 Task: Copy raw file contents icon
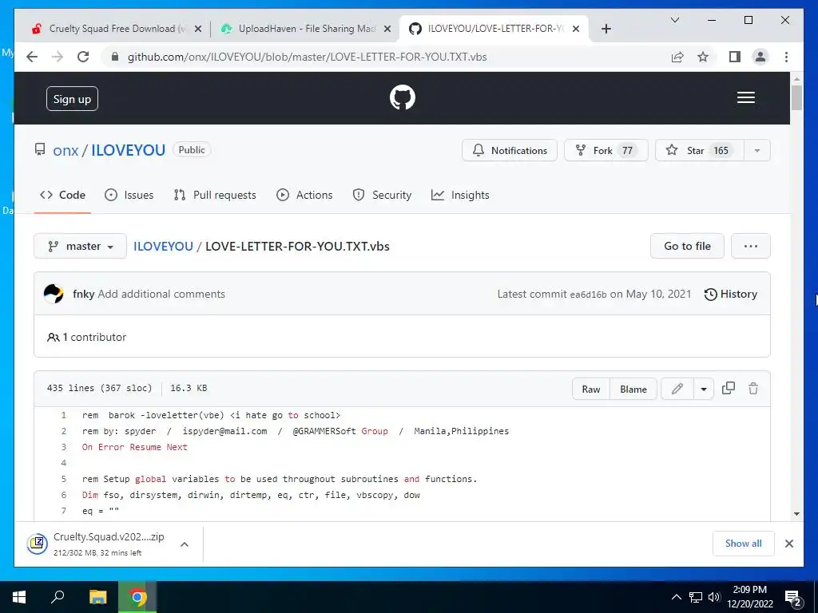729,389
